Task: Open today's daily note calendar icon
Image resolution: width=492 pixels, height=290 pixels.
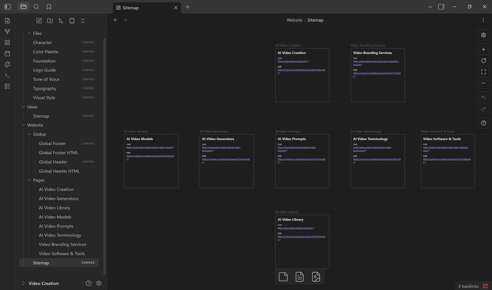Action: click(7, 53)
